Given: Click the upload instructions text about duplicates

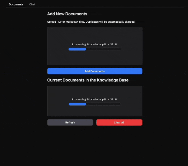Looking at the screenshot, I should point(91,22).
